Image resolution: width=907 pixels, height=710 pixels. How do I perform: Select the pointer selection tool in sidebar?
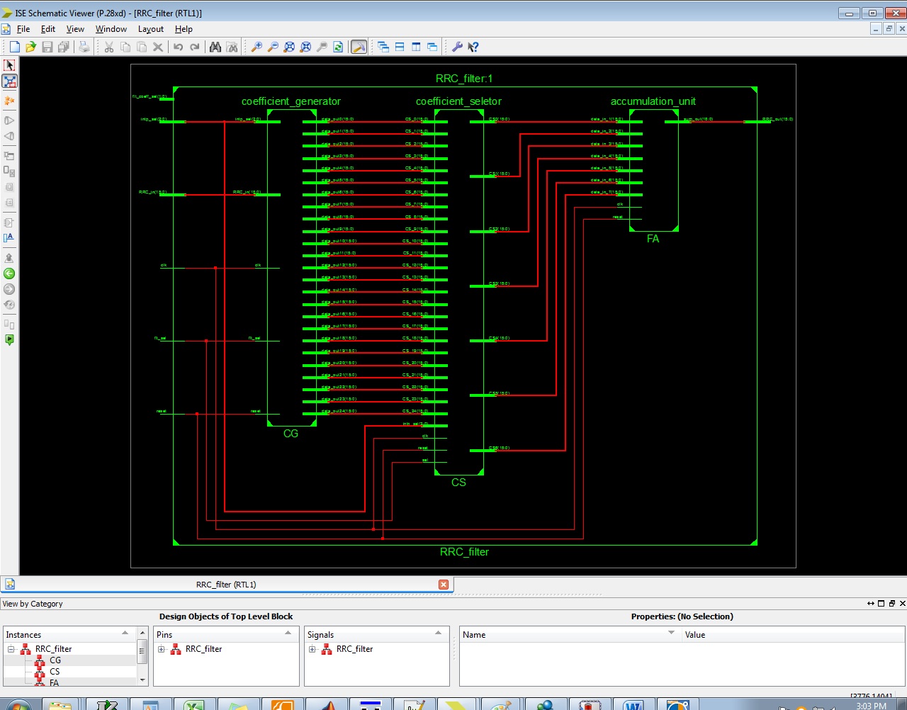pyautogui.click(x=9, y=65)
